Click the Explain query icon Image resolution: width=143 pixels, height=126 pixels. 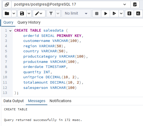129,14
